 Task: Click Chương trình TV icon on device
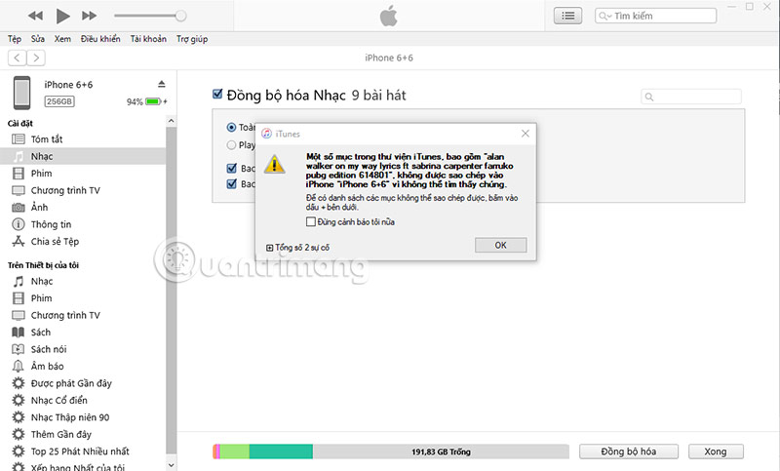[19, 315]
